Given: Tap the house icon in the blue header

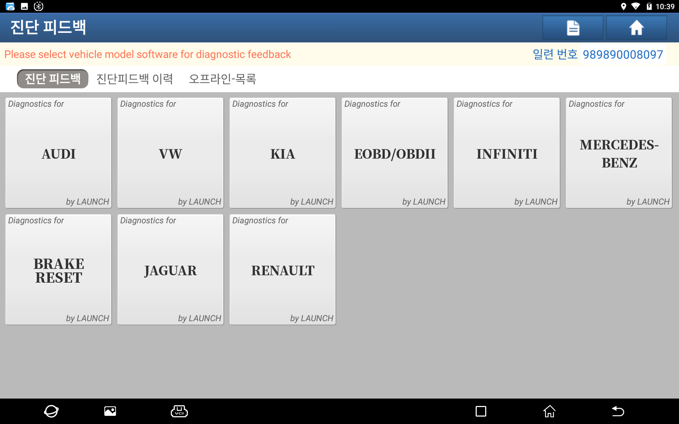Looking at the screenshot, I should [636, 28].
